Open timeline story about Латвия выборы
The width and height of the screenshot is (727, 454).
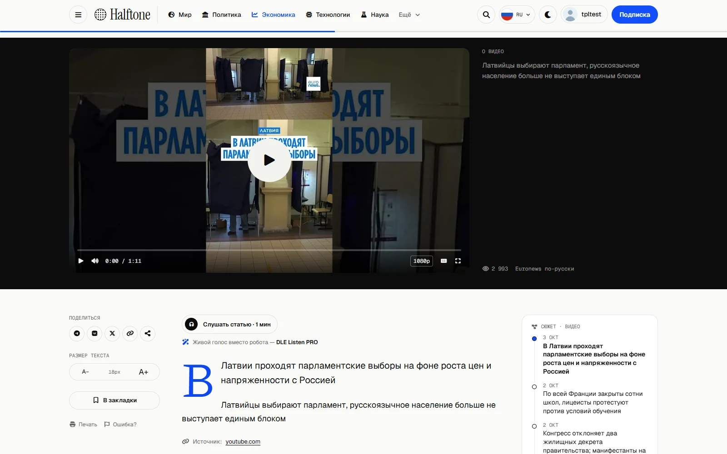594,359
